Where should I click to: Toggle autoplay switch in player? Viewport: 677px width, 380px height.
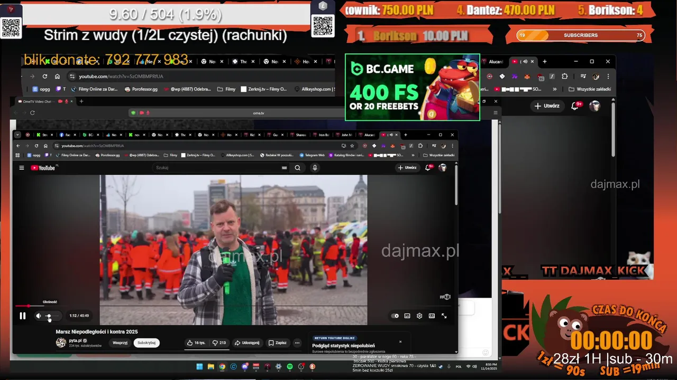coord(395,316)
